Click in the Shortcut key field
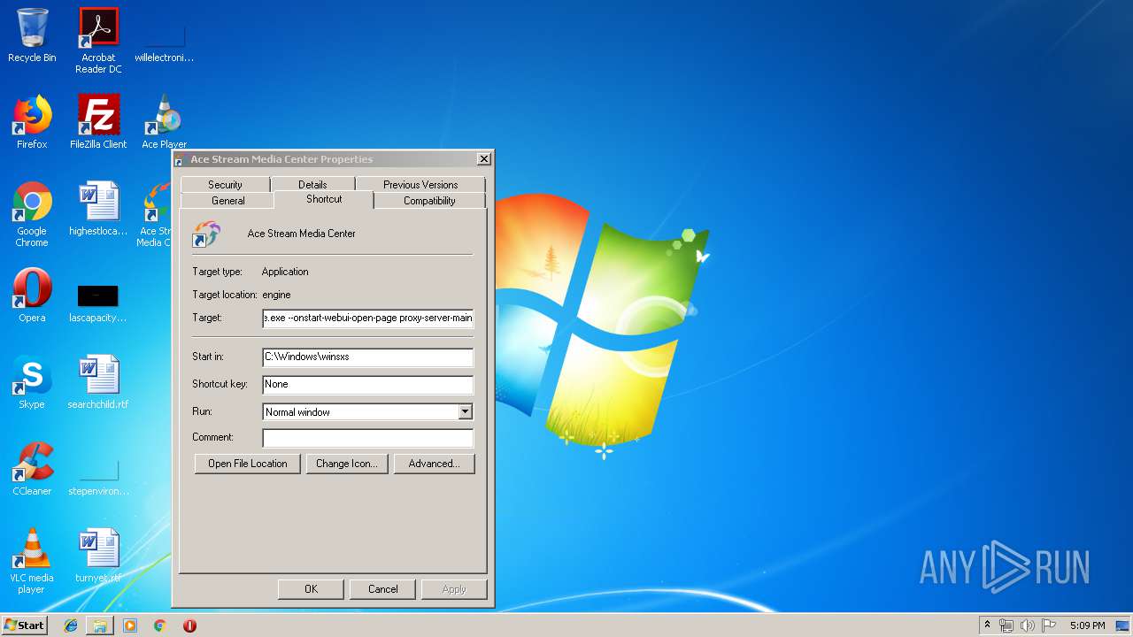1133x637 pixels. pyautogui.click(x=368, y=384)
